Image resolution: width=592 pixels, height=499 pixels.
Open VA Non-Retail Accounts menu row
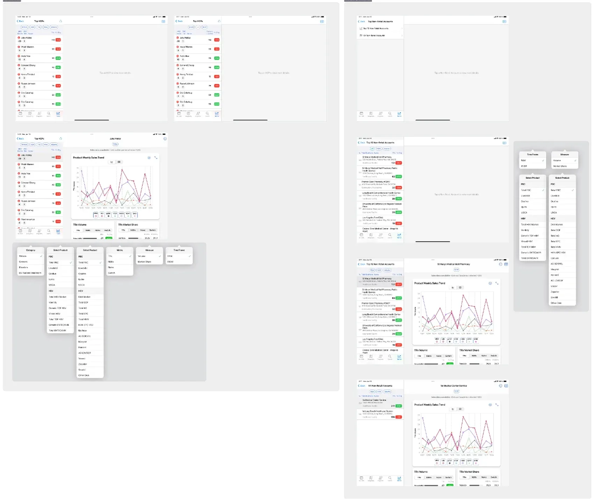click(380, 35)
